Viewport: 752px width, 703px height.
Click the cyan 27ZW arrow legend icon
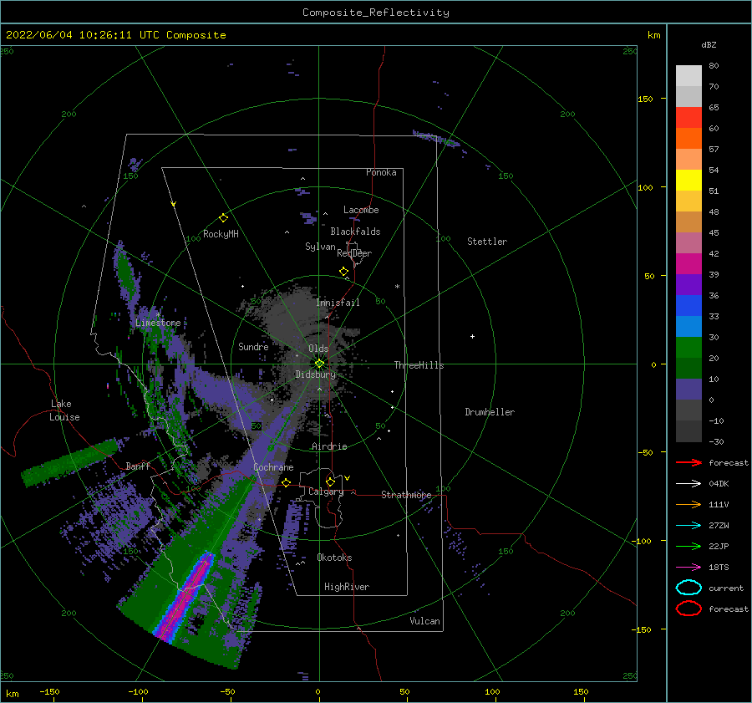(x=688, y=526)
